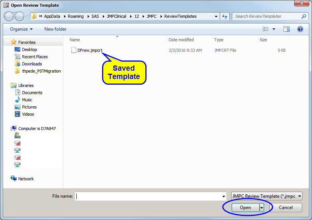Image resolution: width=312 pixels, height=220 pixels.
Task: Select Libraries in the navigation pane
Action: [26, 85]
